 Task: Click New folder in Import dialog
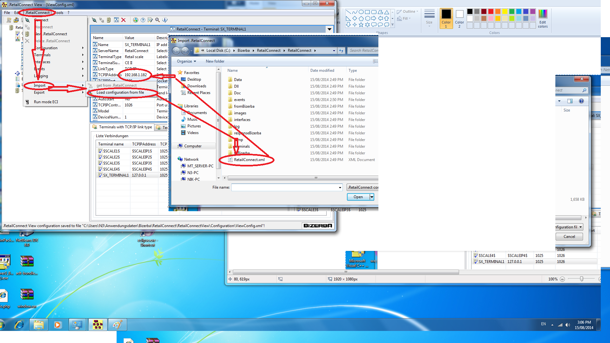[215, 61]
